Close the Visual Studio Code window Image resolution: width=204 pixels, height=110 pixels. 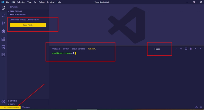point(201,2)
